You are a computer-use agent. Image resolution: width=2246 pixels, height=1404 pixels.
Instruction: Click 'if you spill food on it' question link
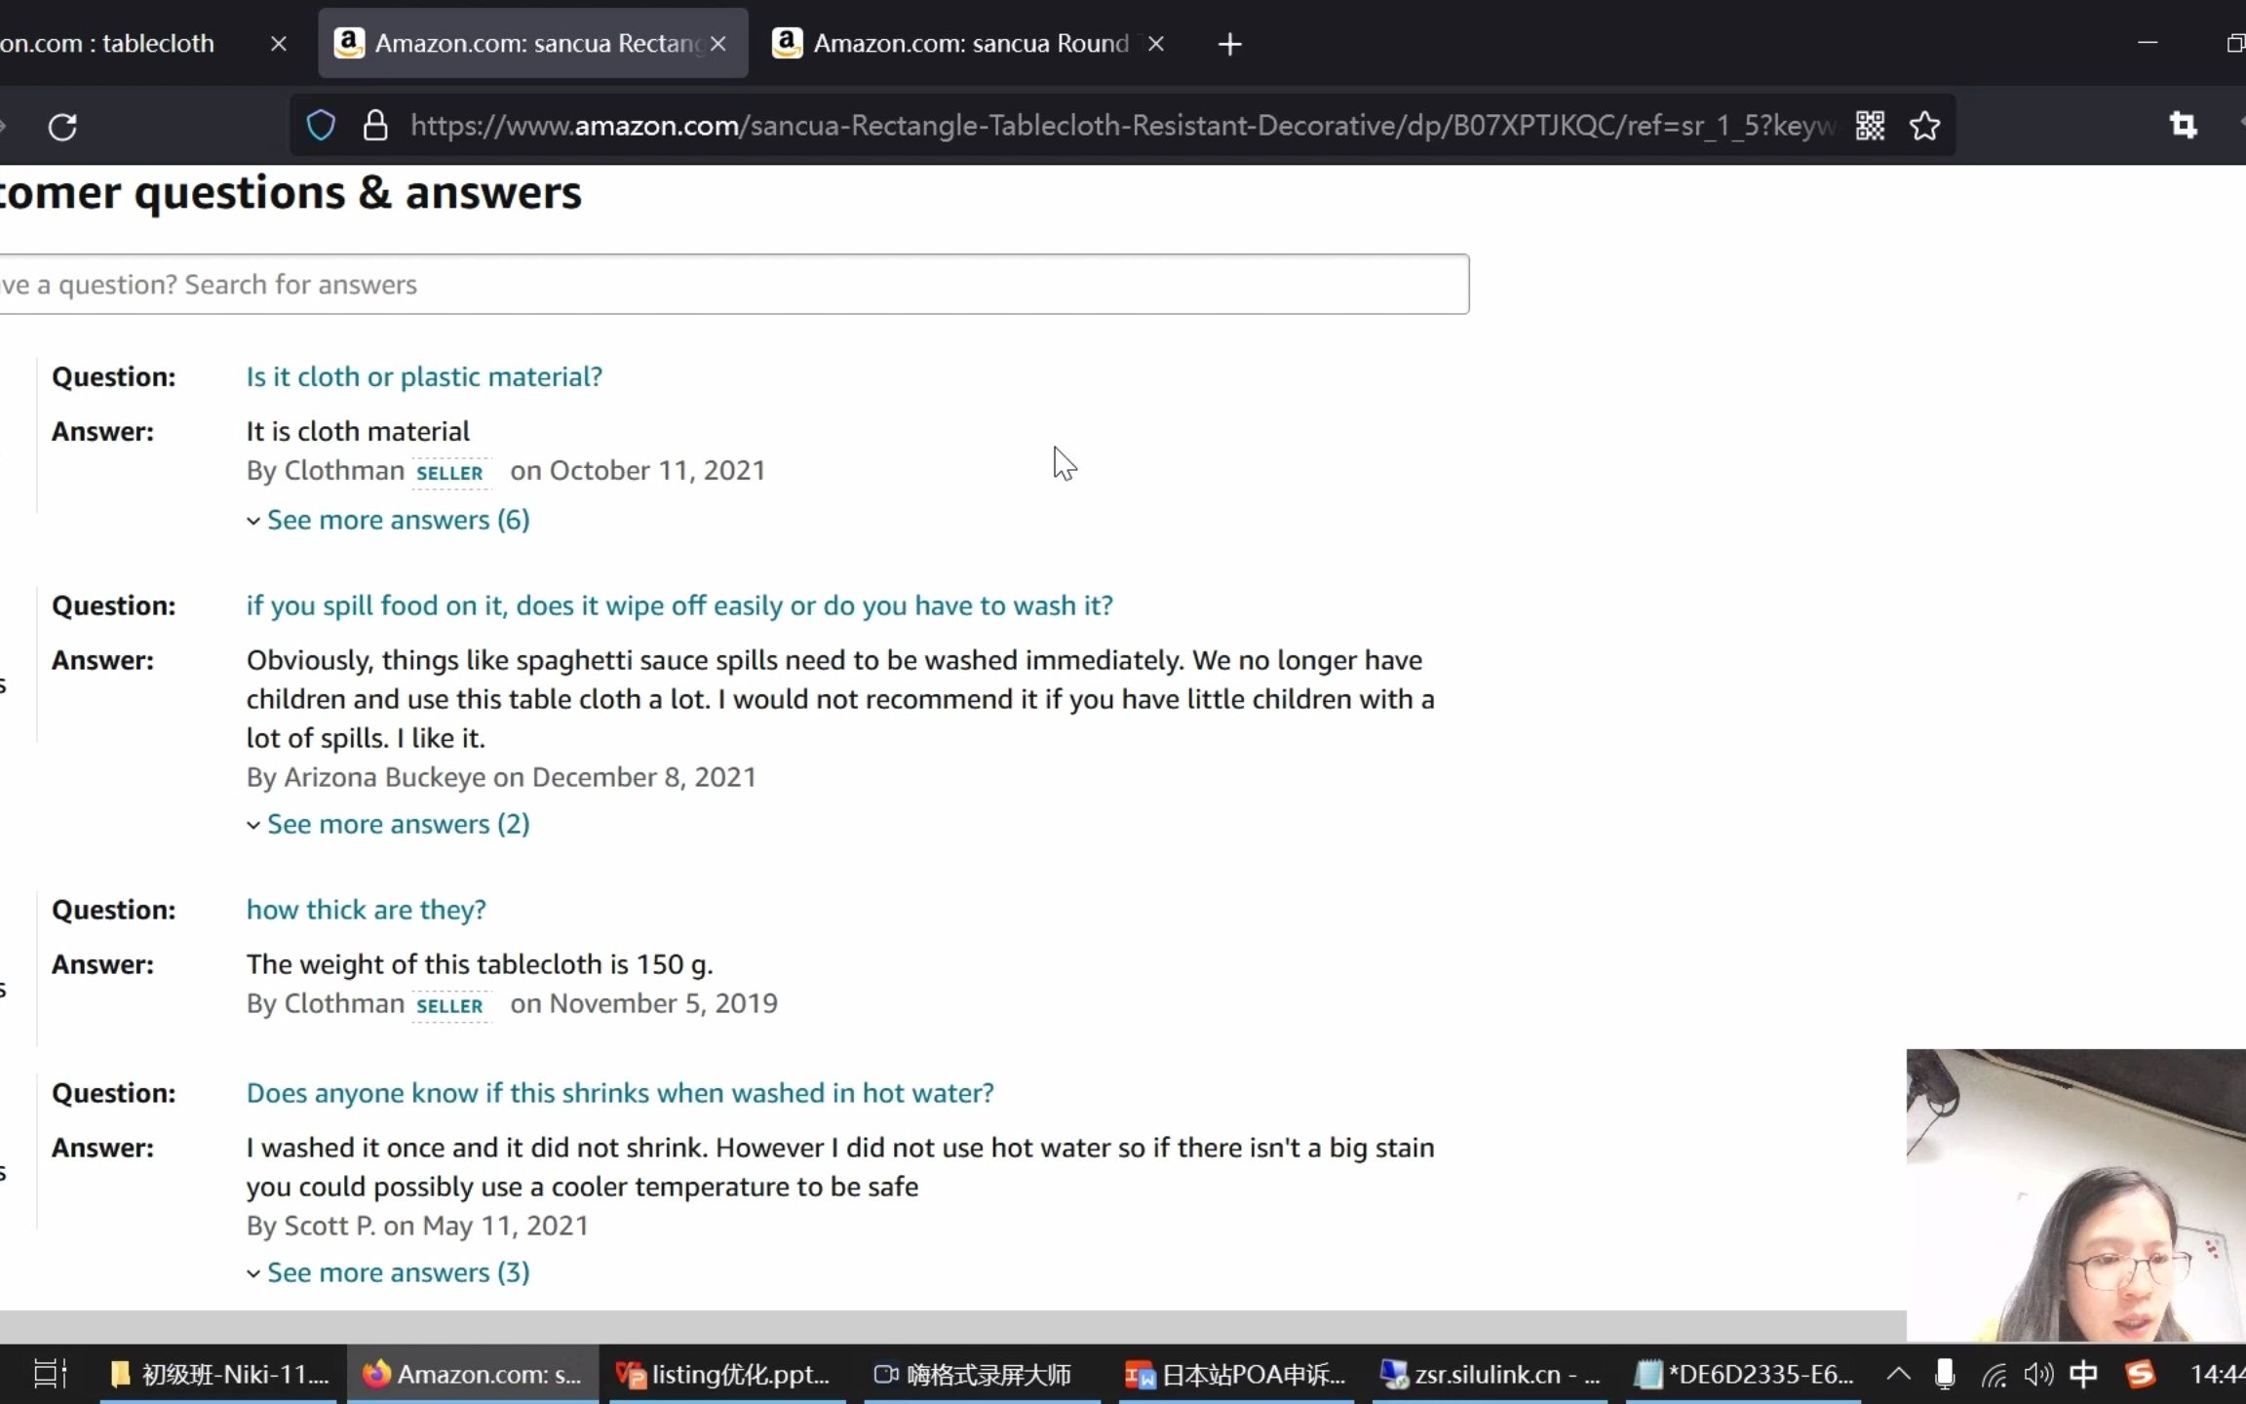click(x=679, y=604)
